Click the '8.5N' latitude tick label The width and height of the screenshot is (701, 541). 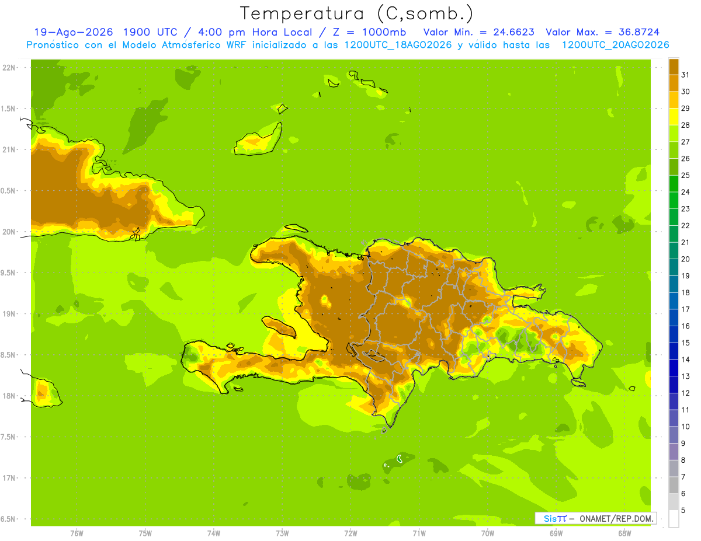coord(8,355)
